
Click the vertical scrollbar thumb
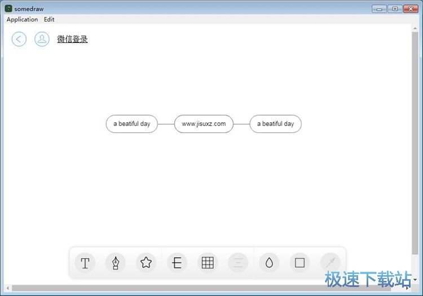(415, 143)
